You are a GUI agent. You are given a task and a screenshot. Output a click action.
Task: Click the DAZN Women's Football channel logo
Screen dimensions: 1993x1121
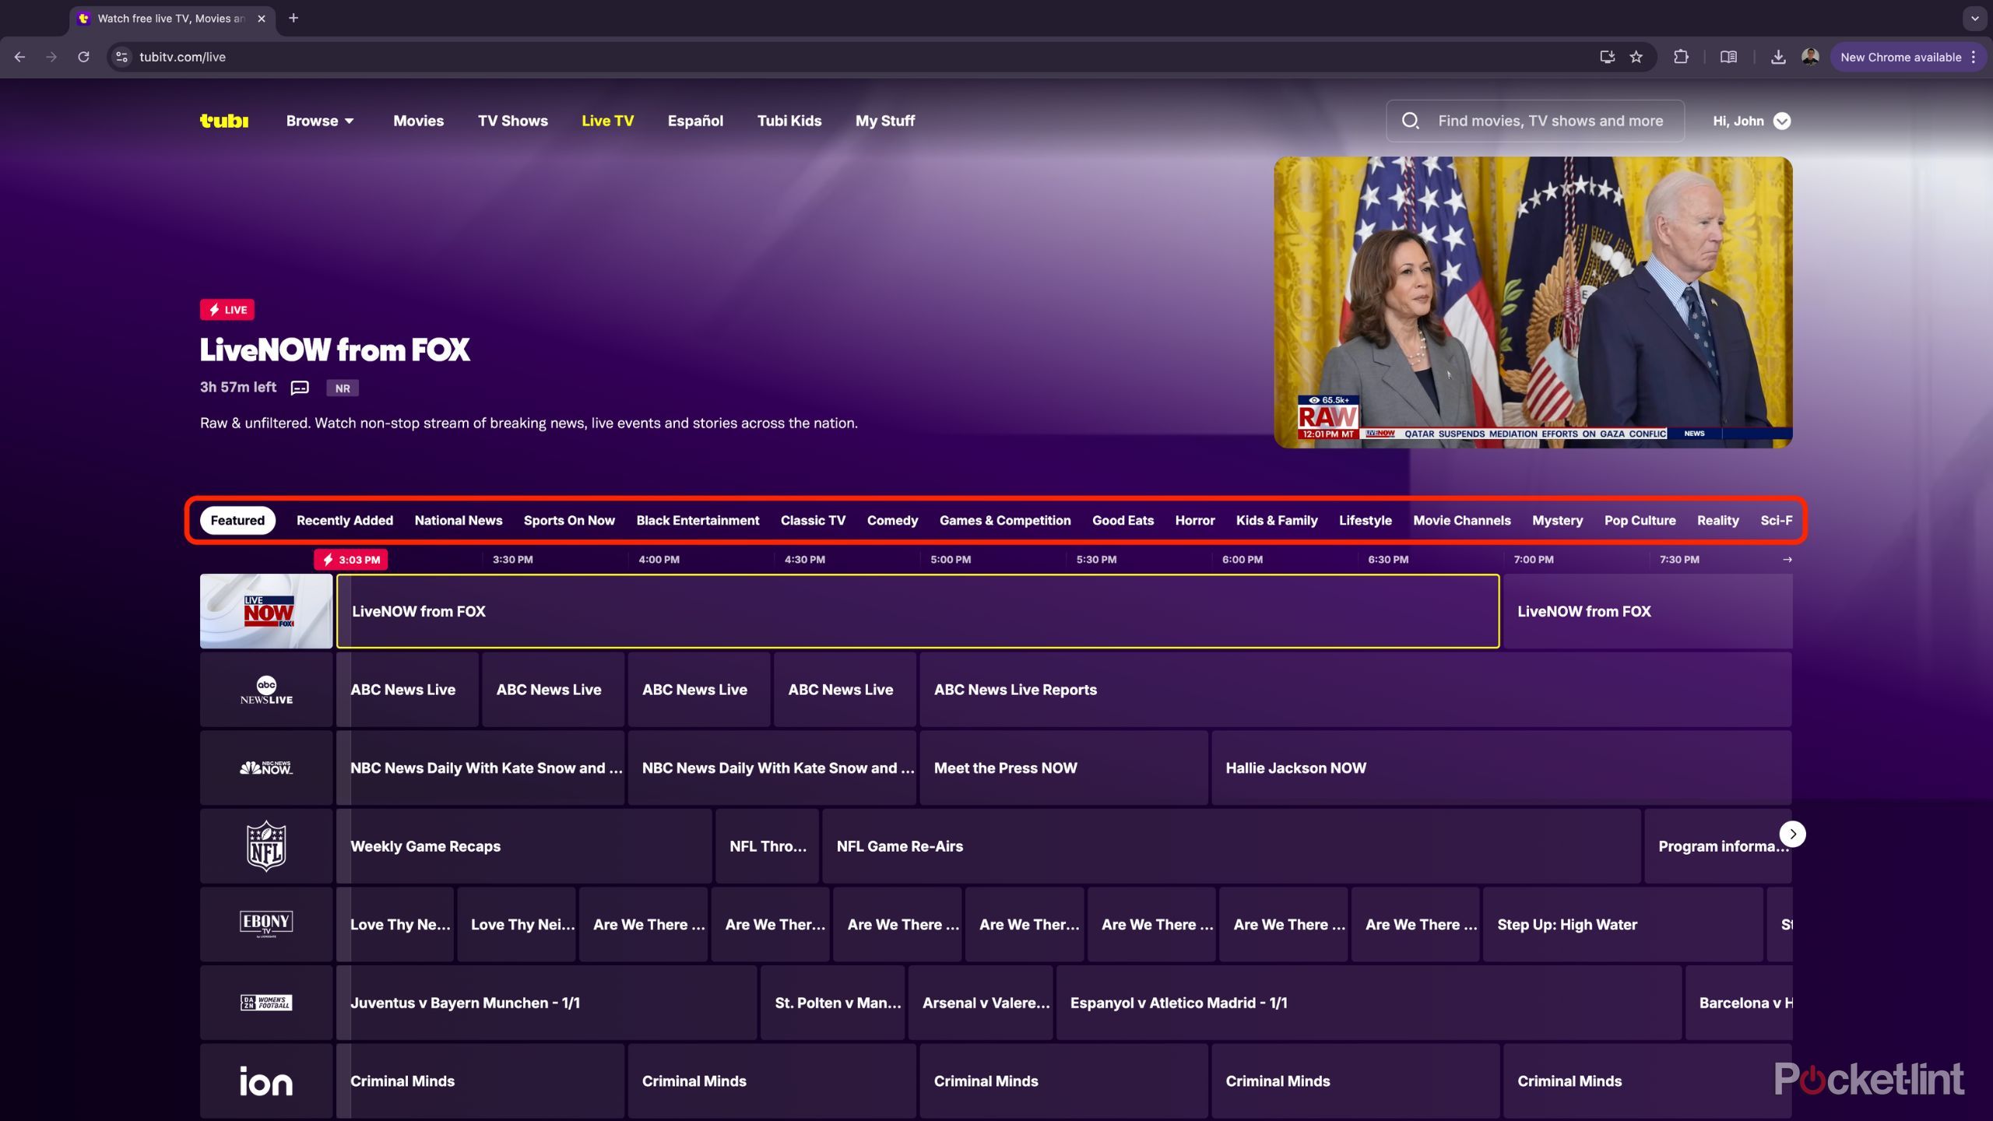[265, 1003]
